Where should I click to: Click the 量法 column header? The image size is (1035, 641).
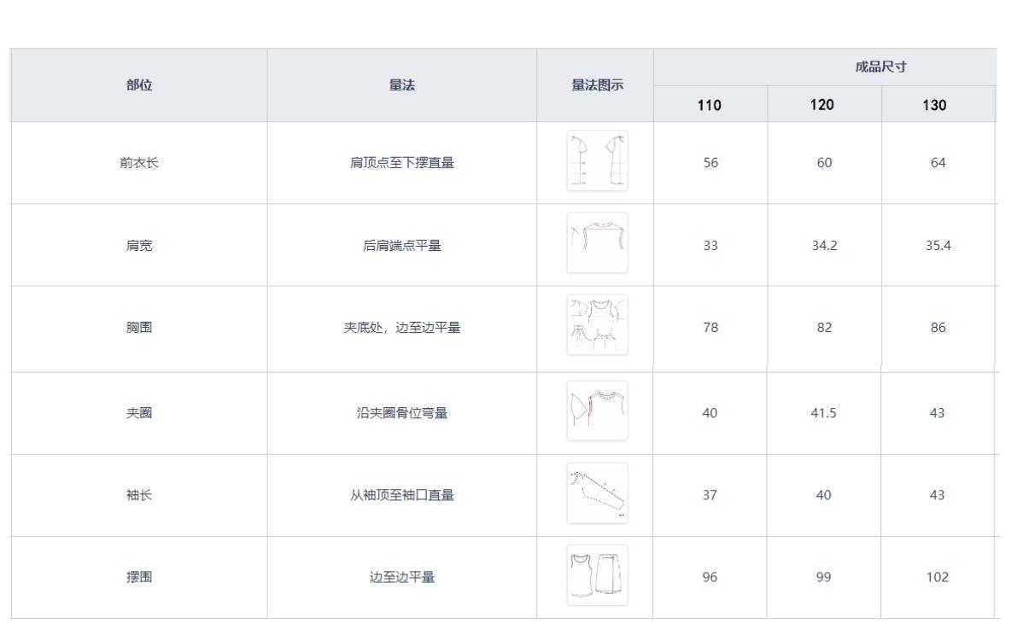click(x=402, y=84)
